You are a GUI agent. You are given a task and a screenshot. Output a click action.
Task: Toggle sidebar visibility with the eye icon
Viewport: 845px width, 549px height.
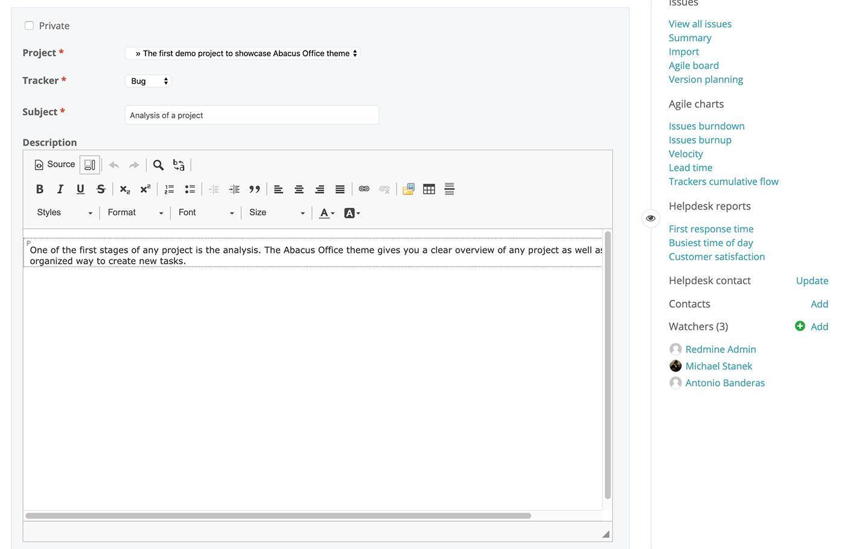coord(650,218)
